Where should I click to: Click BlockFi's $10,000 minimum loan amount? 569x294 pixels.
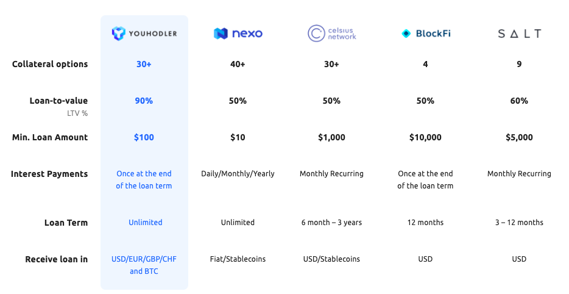pos(425,137)
